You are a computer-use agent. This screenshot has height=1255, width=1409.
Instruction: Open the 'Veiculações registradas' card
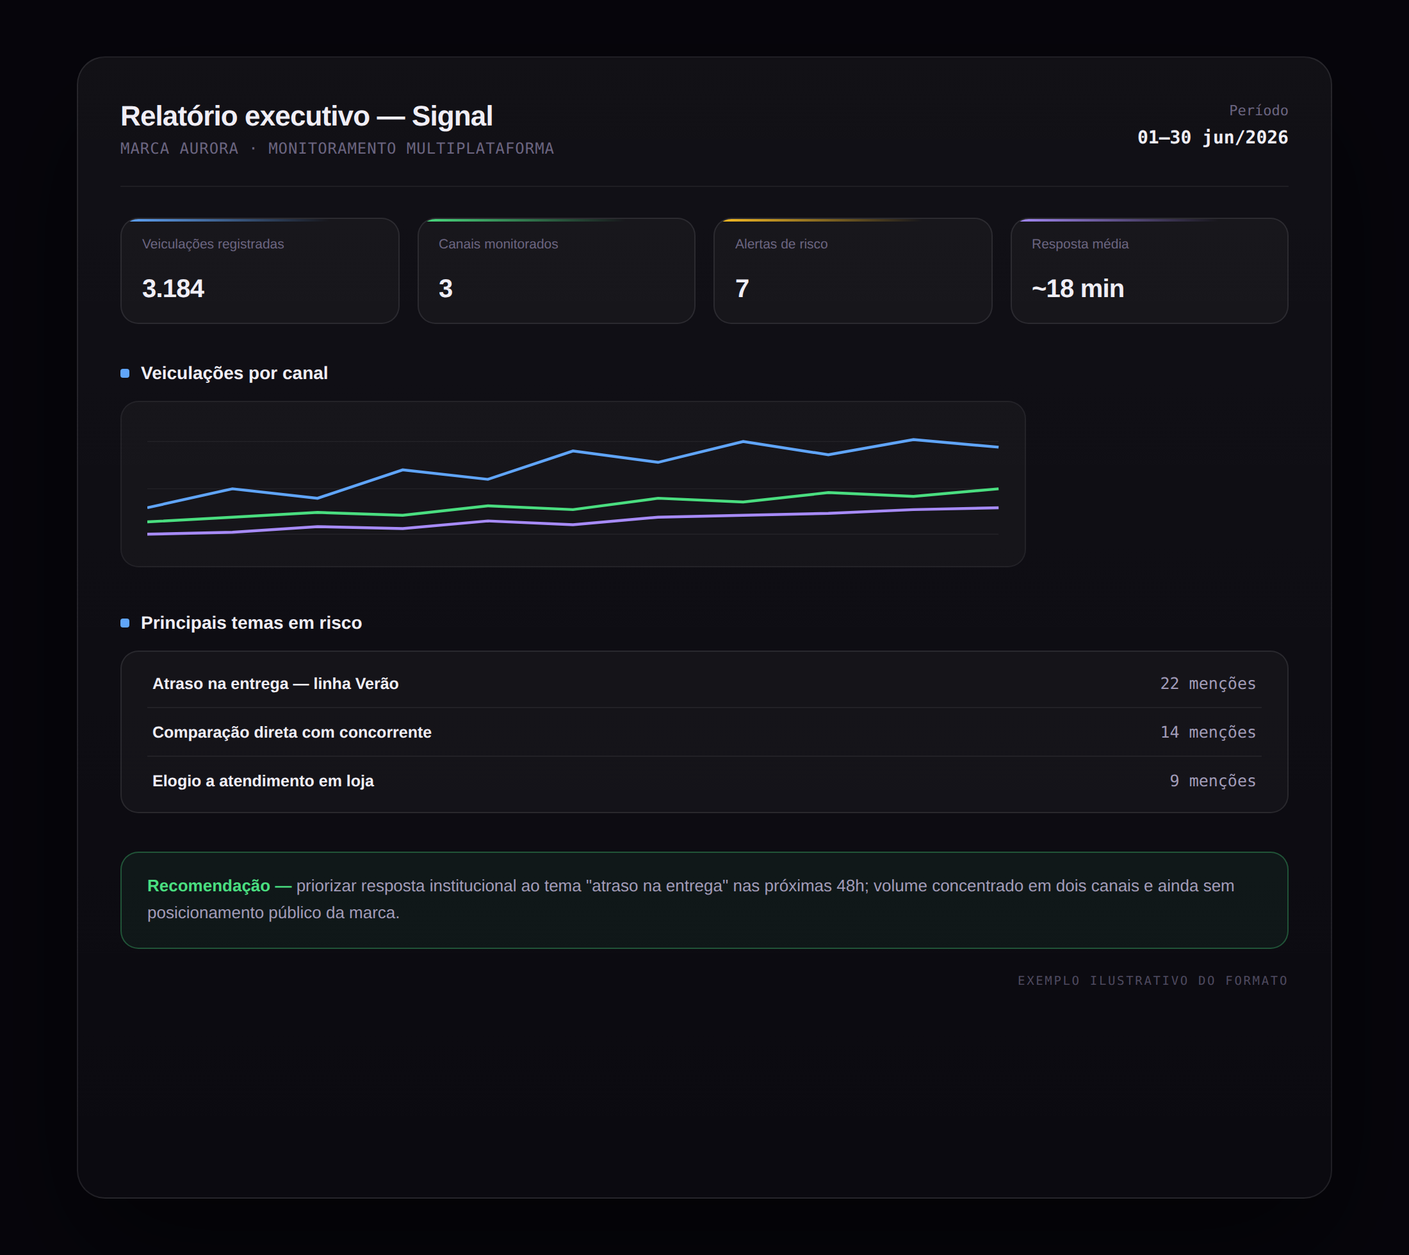click(260, 271)
